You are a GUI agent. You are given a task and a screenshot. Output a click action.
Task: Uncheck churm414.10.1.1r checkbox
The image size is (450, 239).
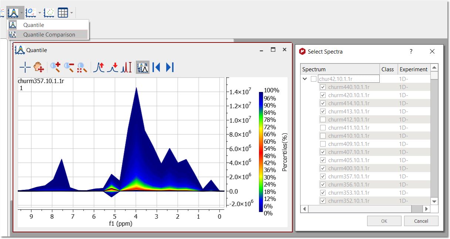point(323,103)
